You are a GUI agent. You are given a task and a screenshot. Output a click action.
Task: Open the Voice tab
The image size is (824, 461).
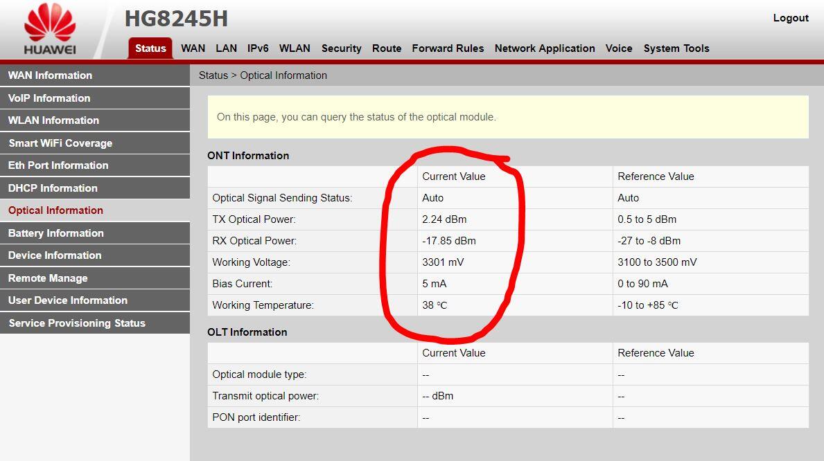(x=619, y=48)
